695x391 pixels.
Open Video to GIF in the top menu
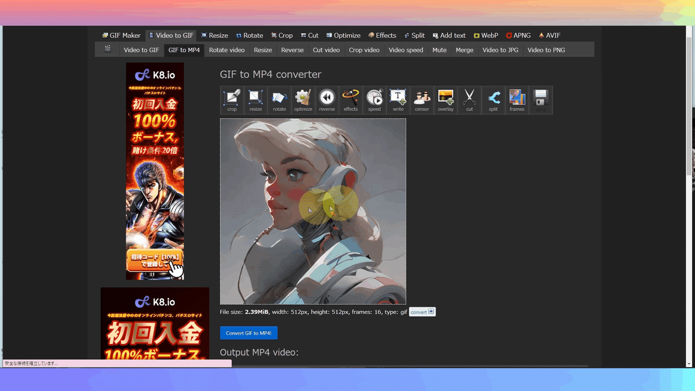[x=171, y=35]
